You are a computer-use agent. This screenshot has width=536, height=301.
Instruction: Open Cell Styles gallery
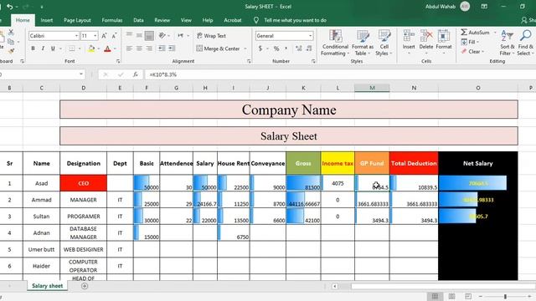click(x=384, y=43)
